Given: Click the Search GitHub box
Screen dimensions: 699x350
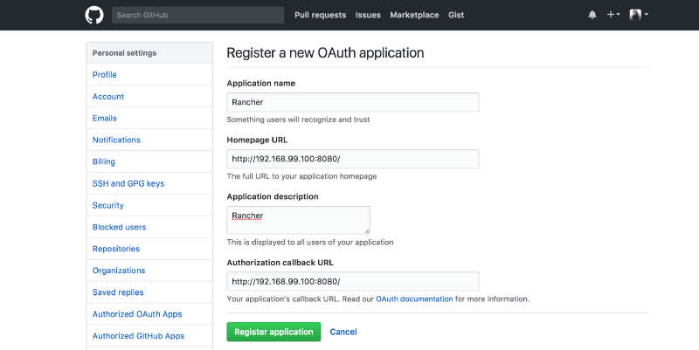Looking at the screenshot, I should (x=198, y=15).
